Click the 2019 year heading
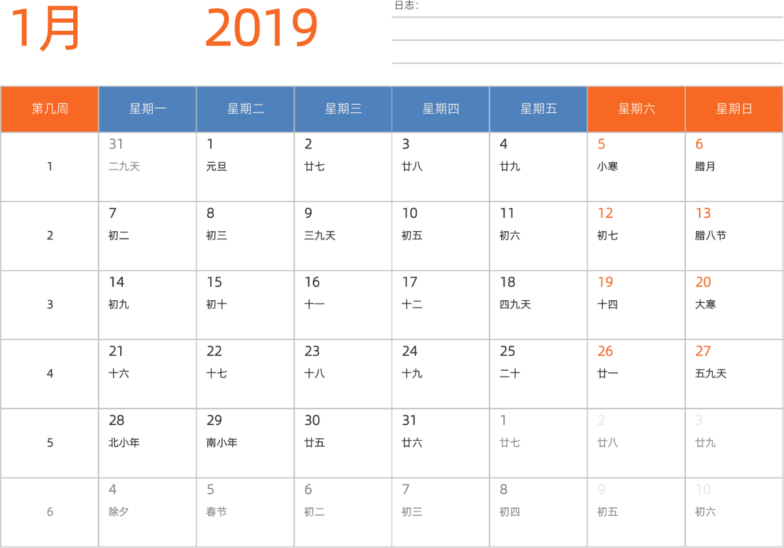Viewport: 784px width, 548px height. click(261, 29)
